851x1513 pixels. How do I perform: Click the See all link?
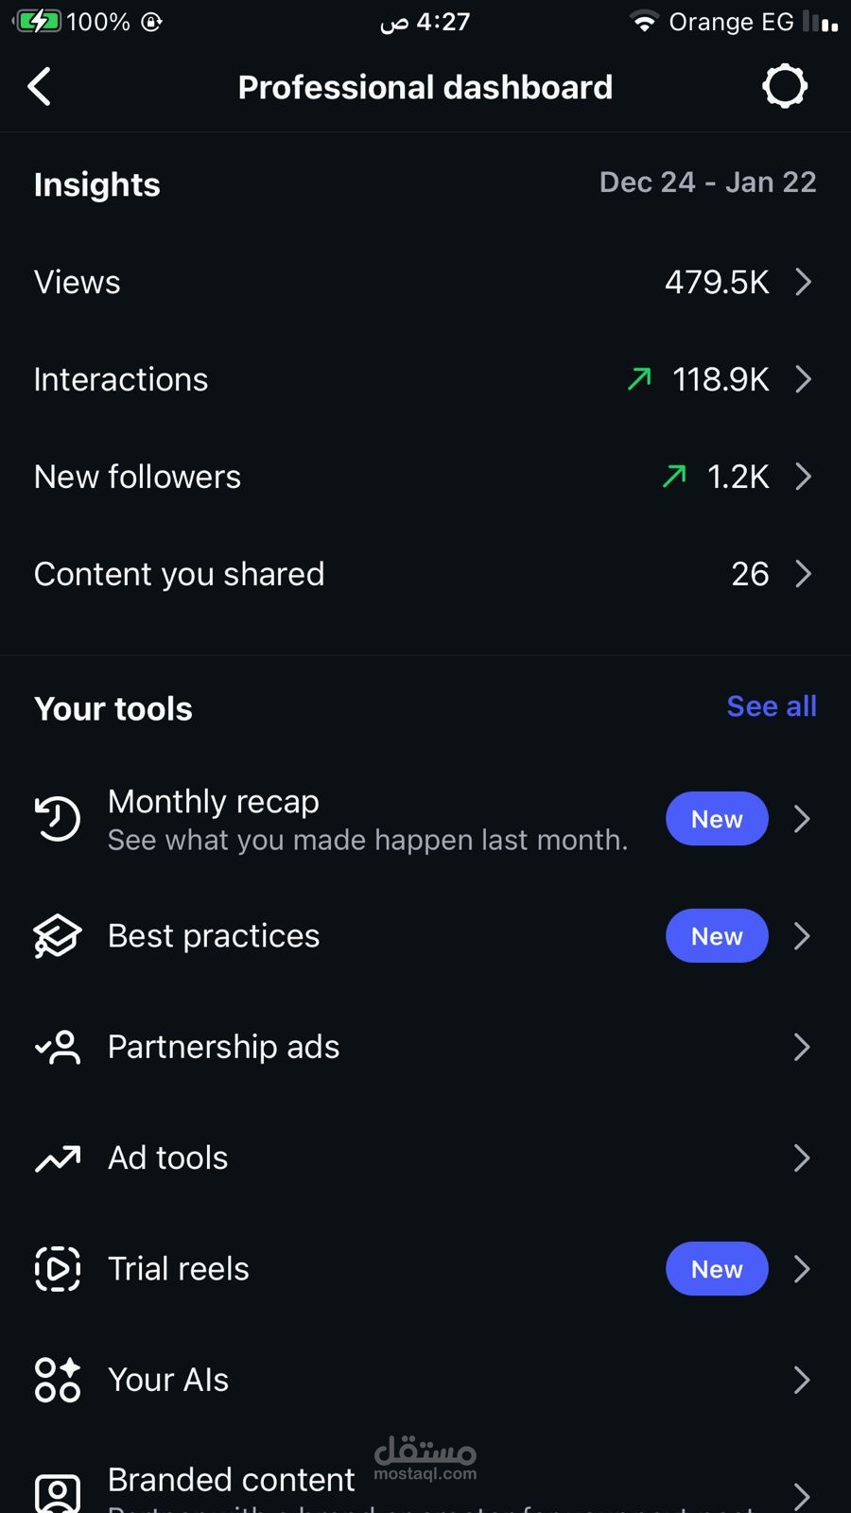[771, 706]
